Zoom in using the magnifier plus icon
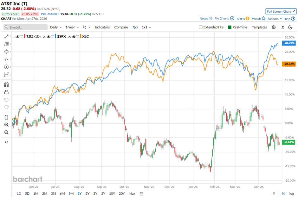This screenshot has width=298, height=197. coord(6,125)
